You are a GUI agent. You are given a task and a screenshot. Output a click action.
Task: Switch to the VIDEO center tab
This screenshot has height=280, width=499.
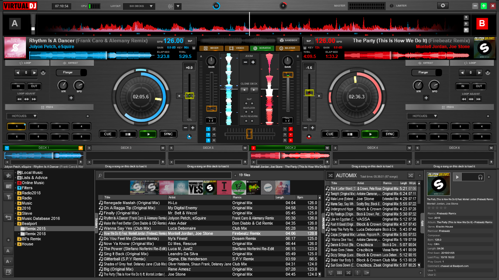[x=237, y=48]
